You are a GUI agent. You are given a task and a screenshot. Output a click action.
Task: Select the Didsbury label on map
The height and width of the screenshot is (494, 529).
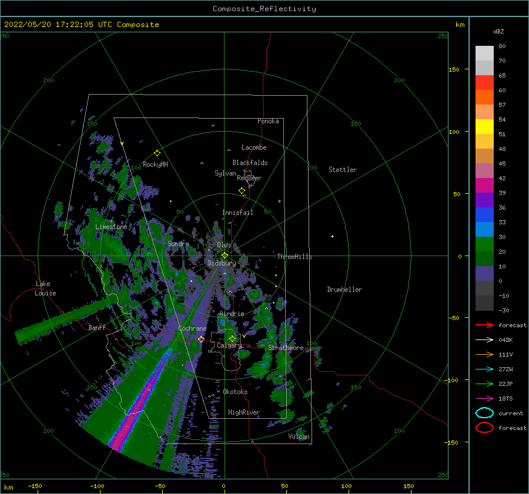(x=222, y=263)
